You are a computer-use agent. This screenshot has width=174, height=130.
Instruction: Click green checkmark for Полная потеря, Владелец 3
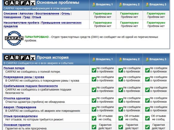click(x=147, y=70)
